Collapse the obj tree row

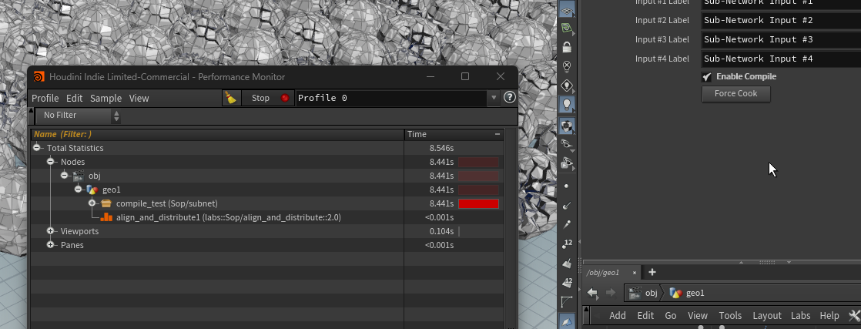(64, 176)
